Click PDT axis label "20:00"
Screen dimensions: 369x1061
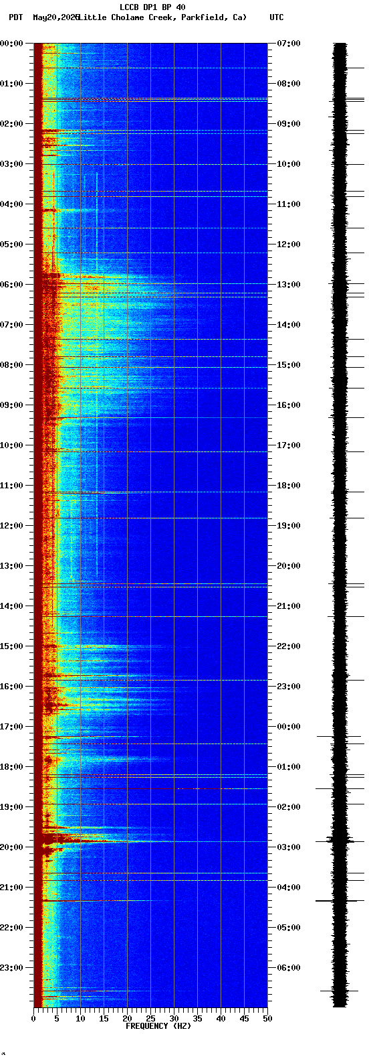[x=11, y=847]
